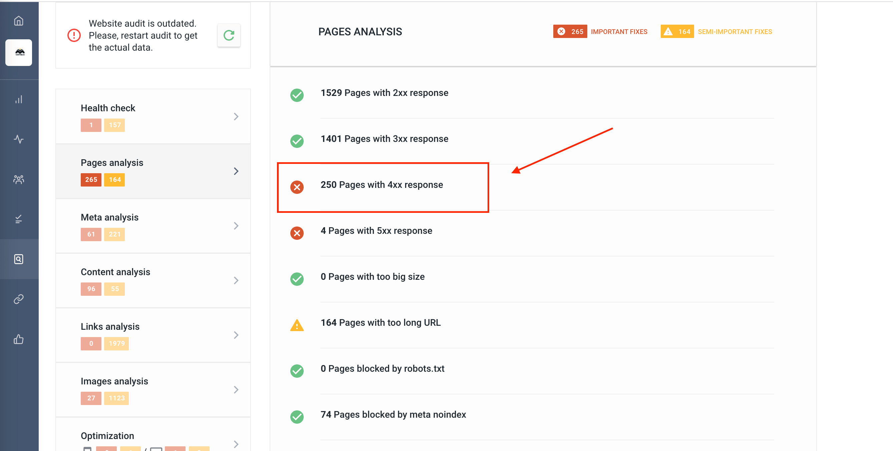Open the Content analysis menu item

115,272
